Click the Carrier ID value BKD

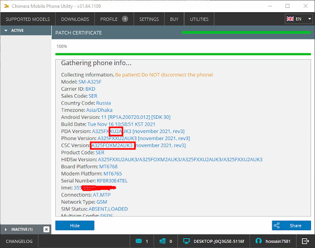(90, 89)
